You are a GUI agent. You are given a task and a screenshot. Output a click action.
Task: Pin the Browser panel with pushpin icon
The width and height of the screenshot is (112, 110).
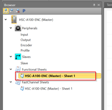[94, 5]
